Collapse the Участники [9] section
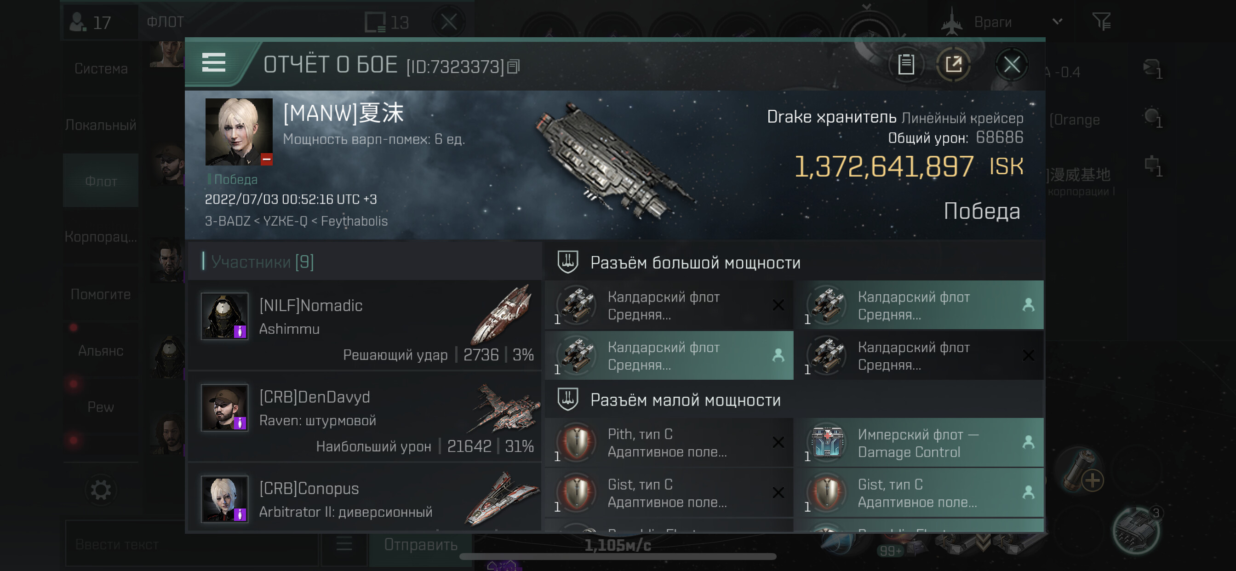The image size is (1236, 571). [262, 262]
